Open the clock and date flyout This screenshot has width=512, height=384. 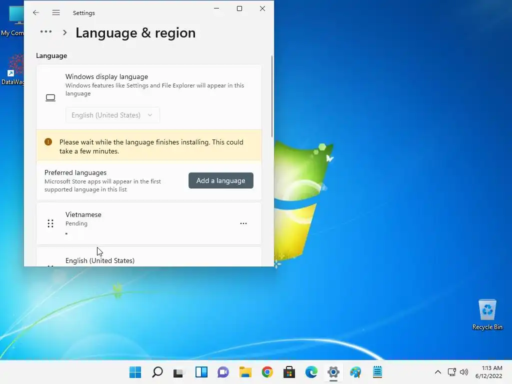tap(489, 372)
